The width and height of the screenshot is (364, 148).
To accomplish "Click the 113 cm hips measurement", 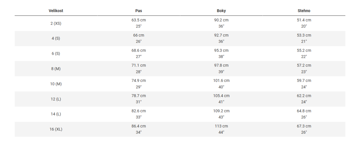I will pyautogui.click(x=221, y=126).
